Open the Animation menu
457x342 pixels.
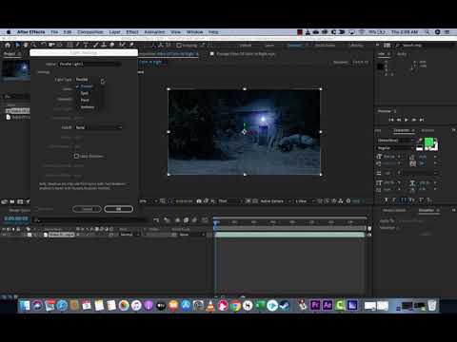pyautogui.click(x=154, y=32)
